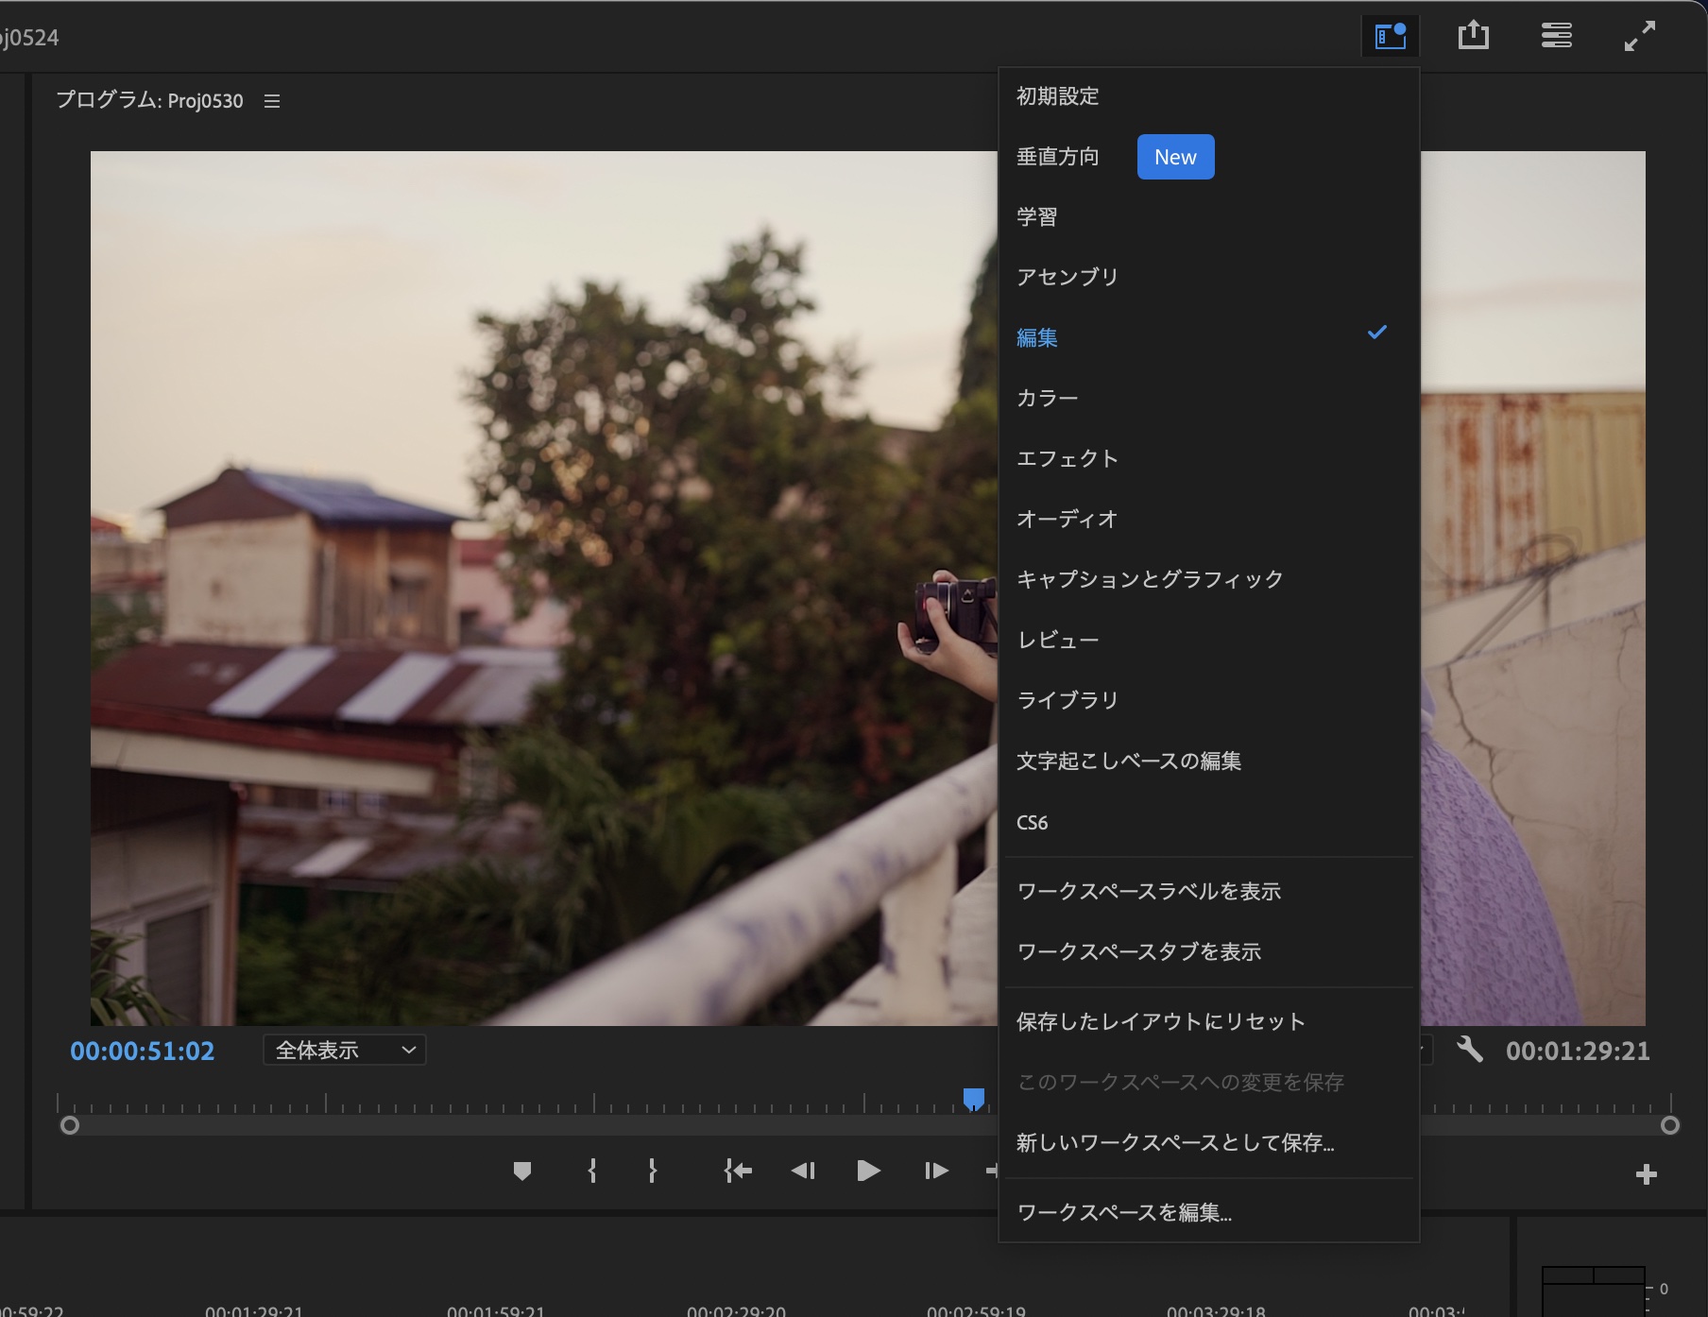The width and height of the screenshot is (1708, 1317).
Task: Open the 全体表示 zoom dropdown
Action: pos(344,1050)
